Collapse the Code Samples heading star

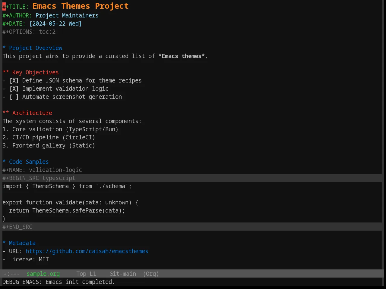click(x=4, y=162)
